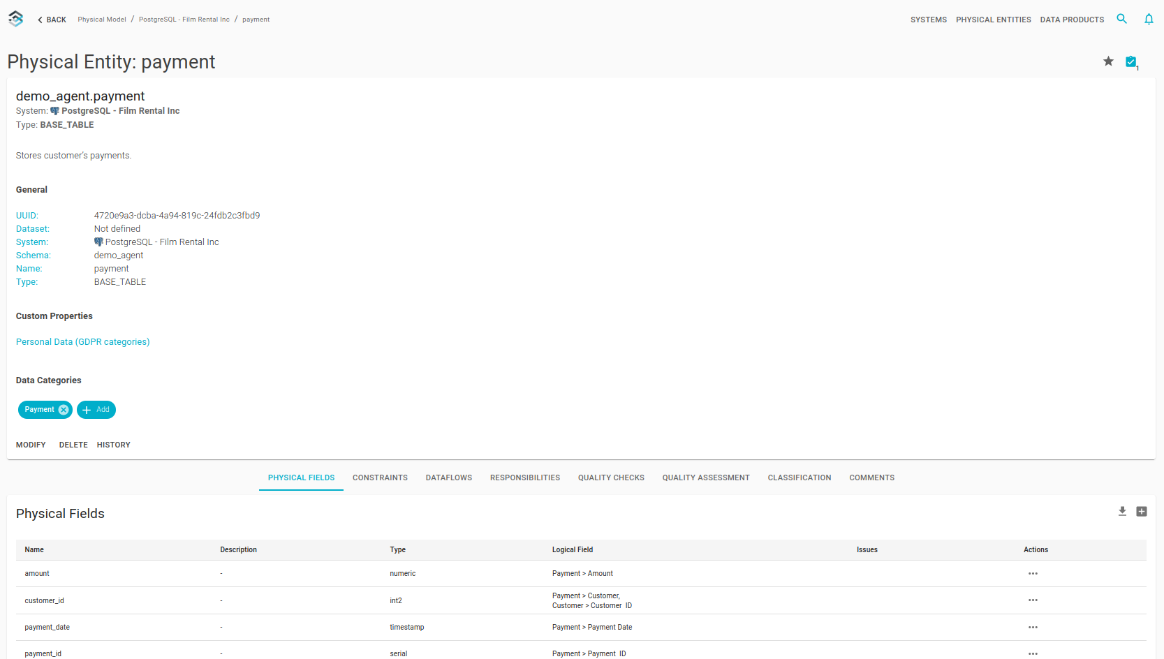
Task: Click the Customer > Customer ID logical field
Action: [592, 606]
